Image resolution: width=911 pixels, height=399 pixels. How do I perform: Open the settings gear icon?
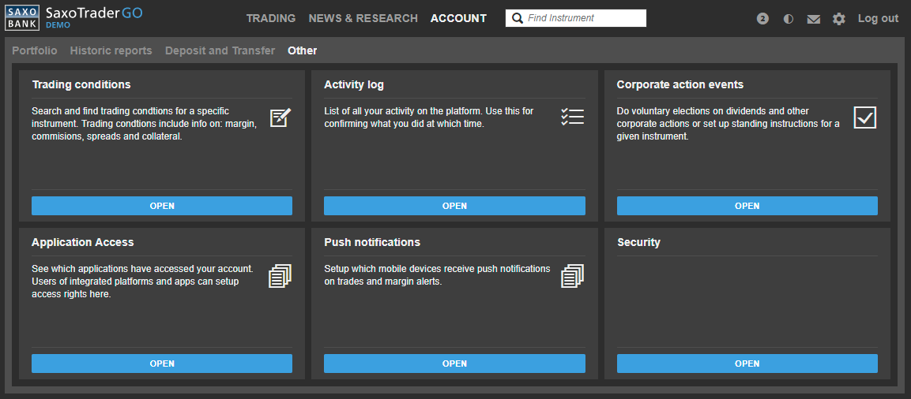coord(839,19)
